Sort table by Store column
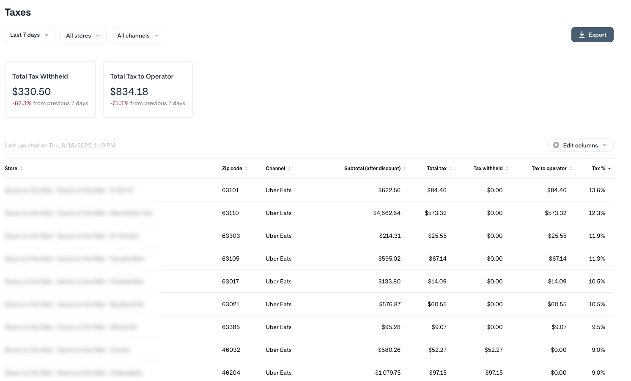Screen dimensions: 631x381 click(14, 169)
